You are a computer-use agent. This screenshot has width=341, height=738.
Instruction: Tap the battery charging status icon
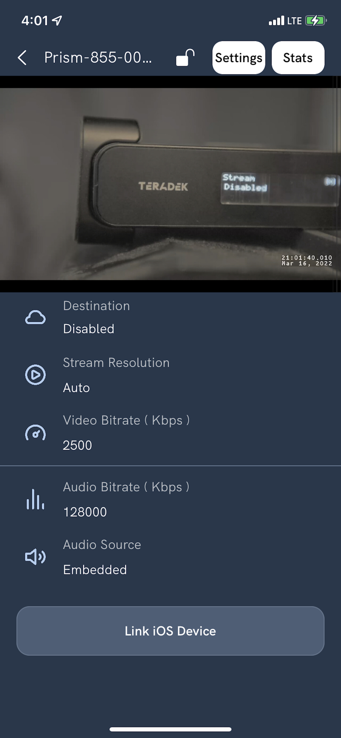click(x=316, y=21)
